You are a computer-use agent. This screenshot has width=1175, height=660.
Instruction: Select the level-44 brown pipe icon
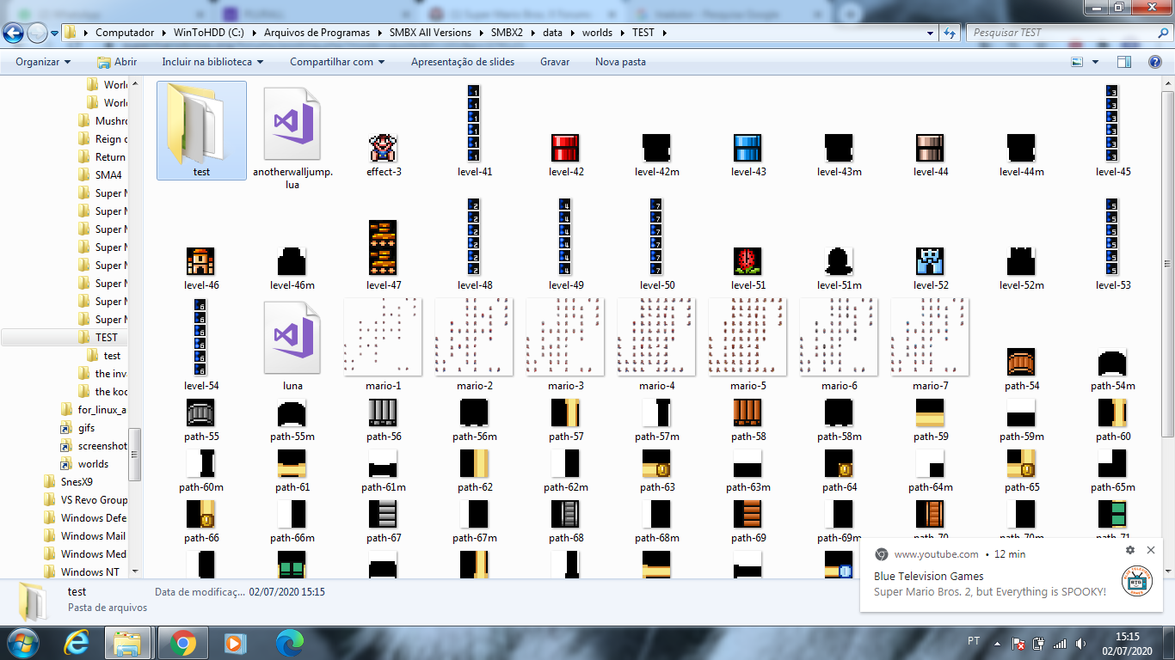click(931, 148)
